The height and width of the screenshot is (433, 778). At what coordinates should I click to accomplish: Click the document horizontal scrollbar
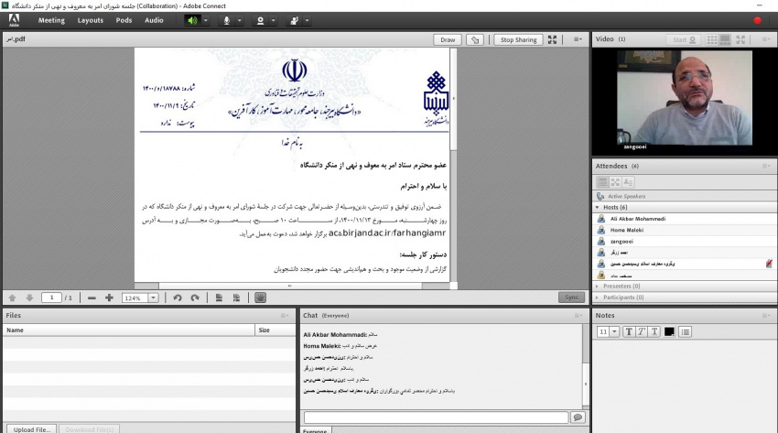(292, 286)
